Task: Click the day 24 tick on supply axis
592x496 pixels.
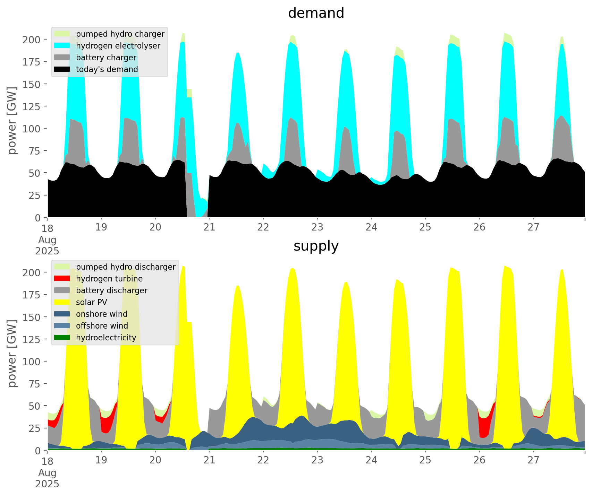Action: (x=371, y=460)
